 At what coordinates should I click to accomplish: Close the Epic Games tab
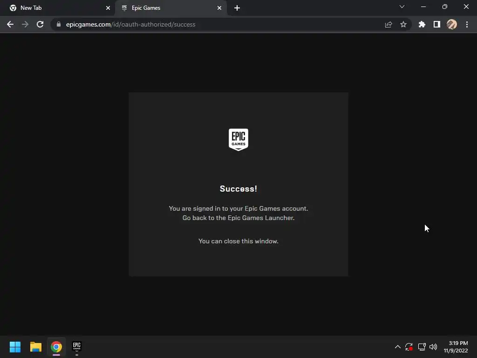219,8
